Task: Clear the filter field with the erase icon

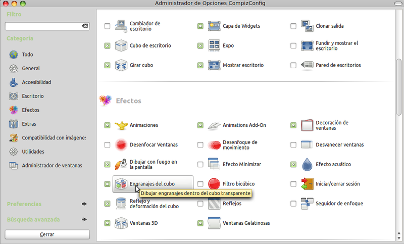Action: (x=85, y=26)
